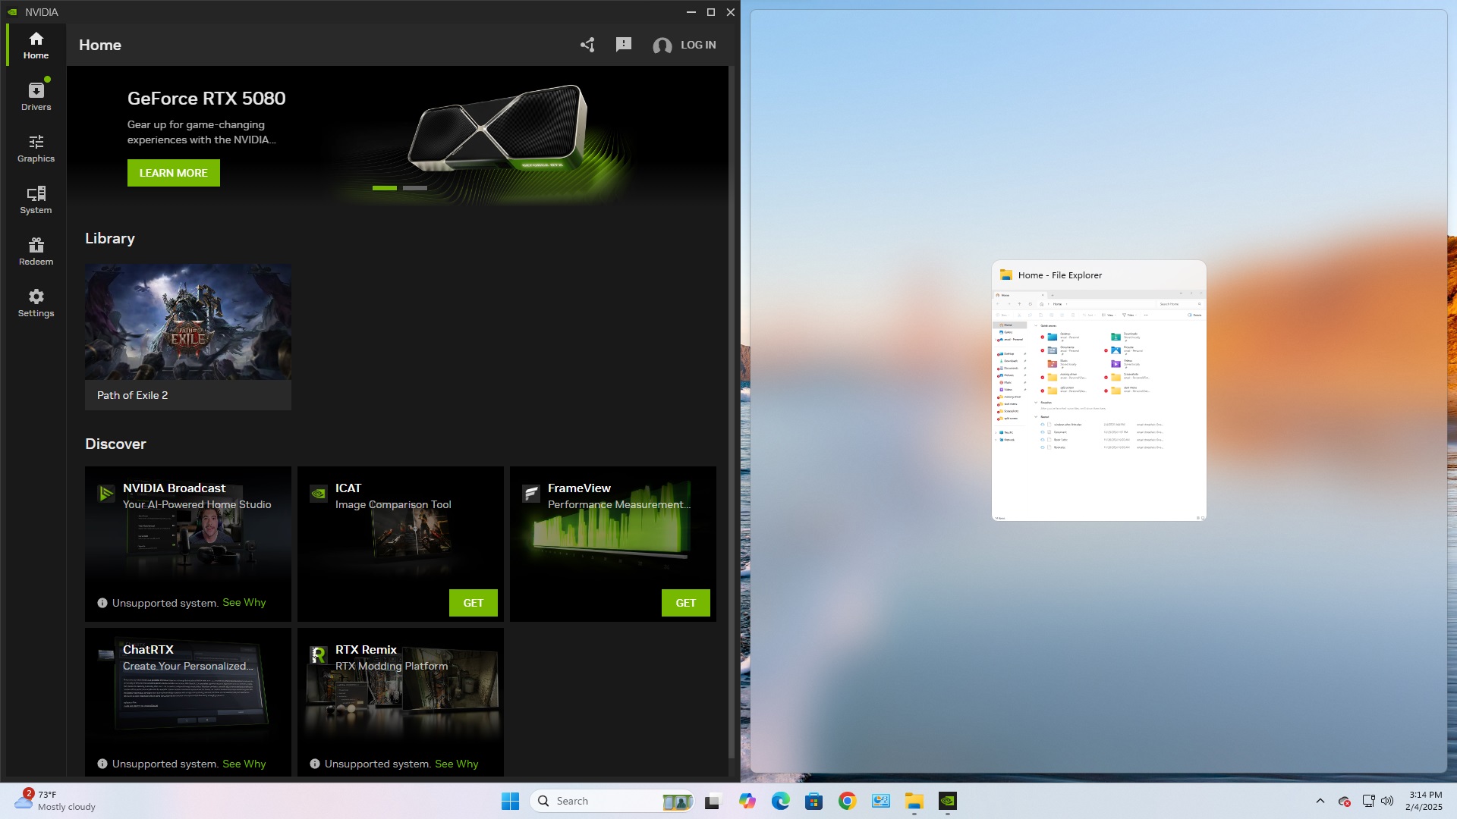Open Copilot from the taskbar

pos(747,801)
